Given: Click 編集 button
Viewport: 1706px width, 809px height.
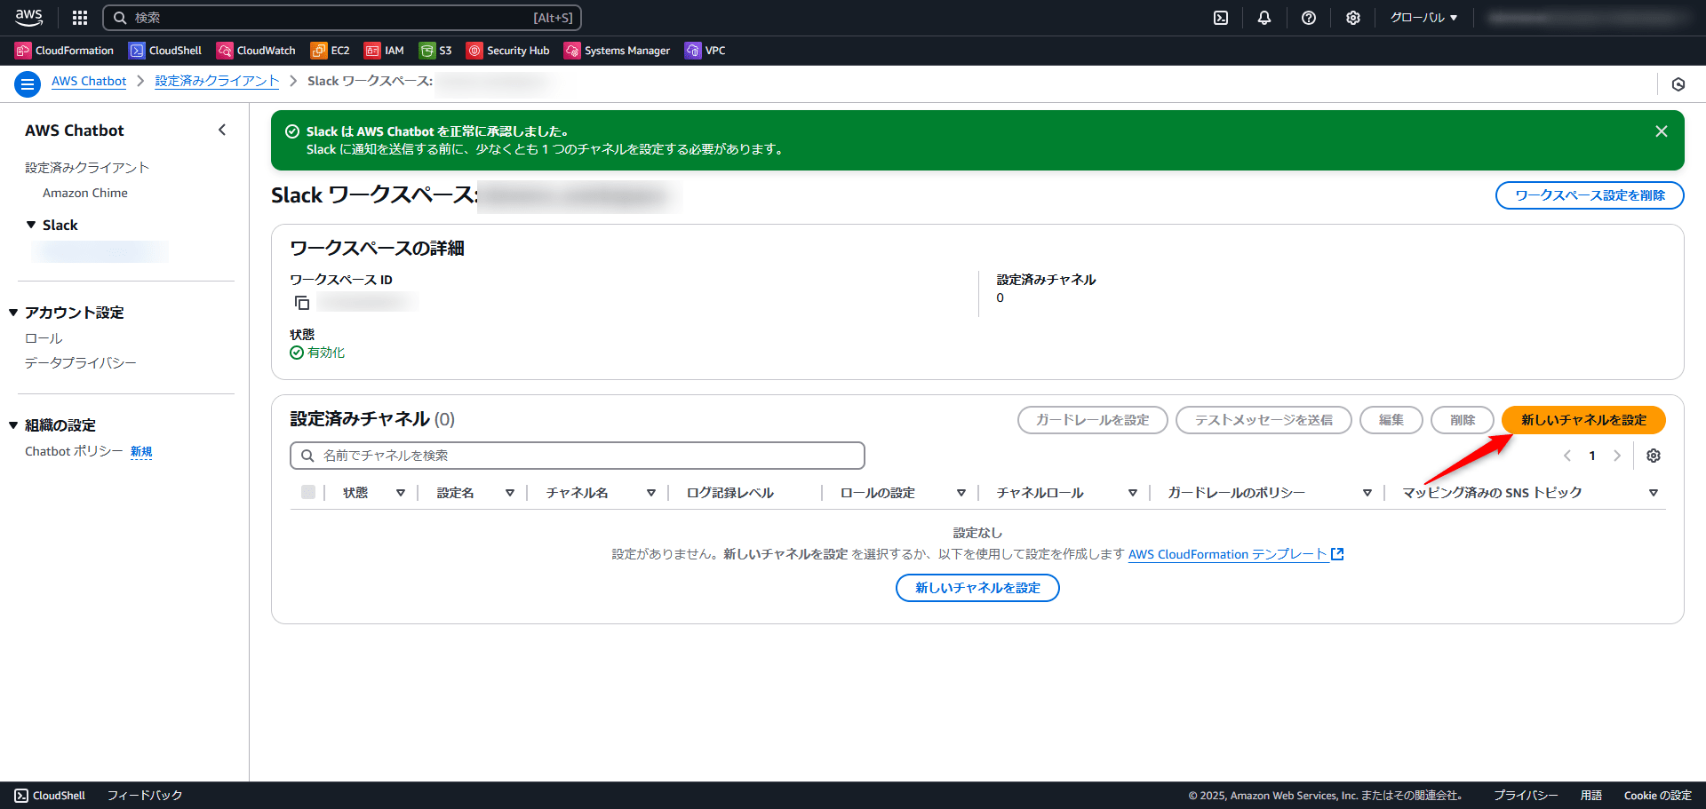Looking at the screenshot, I should pos(1391,420).
